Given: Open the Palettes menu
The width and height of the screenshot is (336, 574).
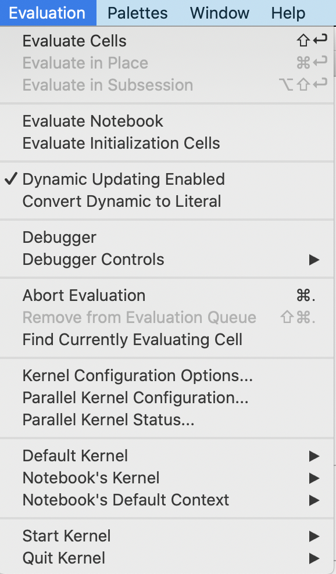Looking at the screenshot, I should [x=137, y=13].
